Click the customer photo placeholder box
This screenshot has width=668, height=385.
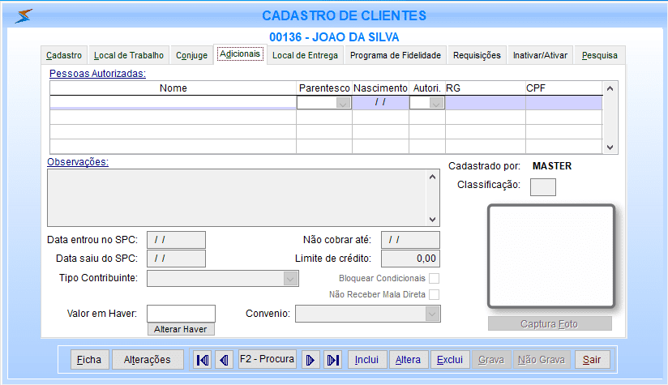tap(550, 257)
